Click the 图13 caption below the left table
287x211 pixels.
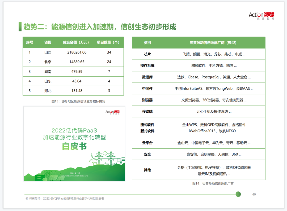pyautogui.click(x=80, y=101)
